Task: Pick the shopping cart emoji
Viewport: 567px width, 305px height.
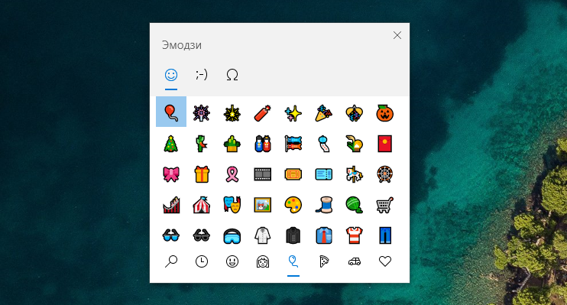Action: [385, 205]
